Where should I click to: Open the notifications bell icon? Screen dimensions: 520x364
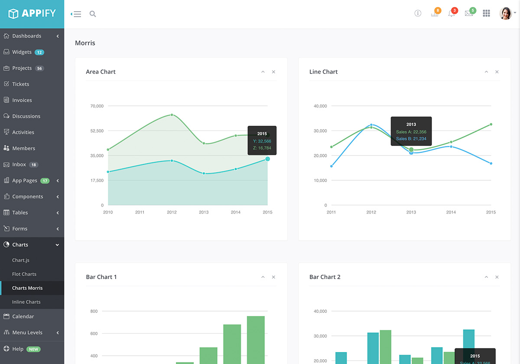(x=452, y=13)
